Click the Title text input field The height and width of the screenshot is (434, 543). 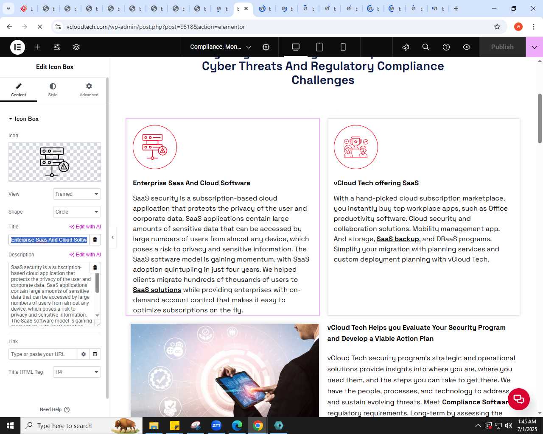click(49, 240)
